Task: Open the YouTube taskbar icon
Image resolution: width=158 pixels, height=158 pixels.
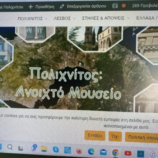Action: pyautogui.click(x=128, y=153)
